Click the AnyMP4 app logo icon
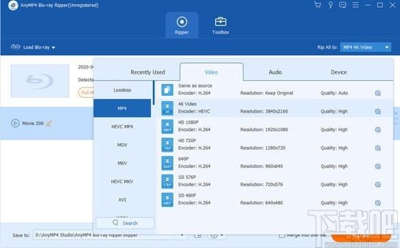The height and width of the screenshot is (248, 400). (x=13, y=5)
